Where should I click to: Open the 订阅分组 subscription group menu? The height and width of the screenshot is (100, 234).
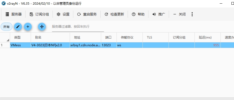pyautogui.click(x=39, y=14)
